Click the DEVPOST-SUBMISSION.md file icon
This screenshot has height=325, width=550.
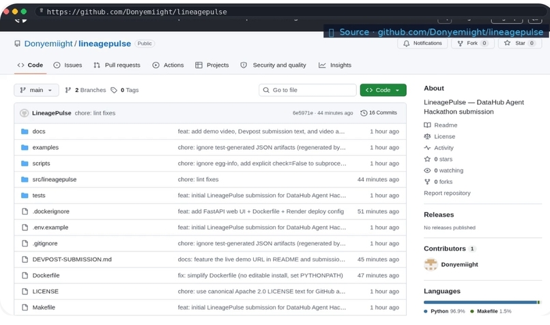25,260
